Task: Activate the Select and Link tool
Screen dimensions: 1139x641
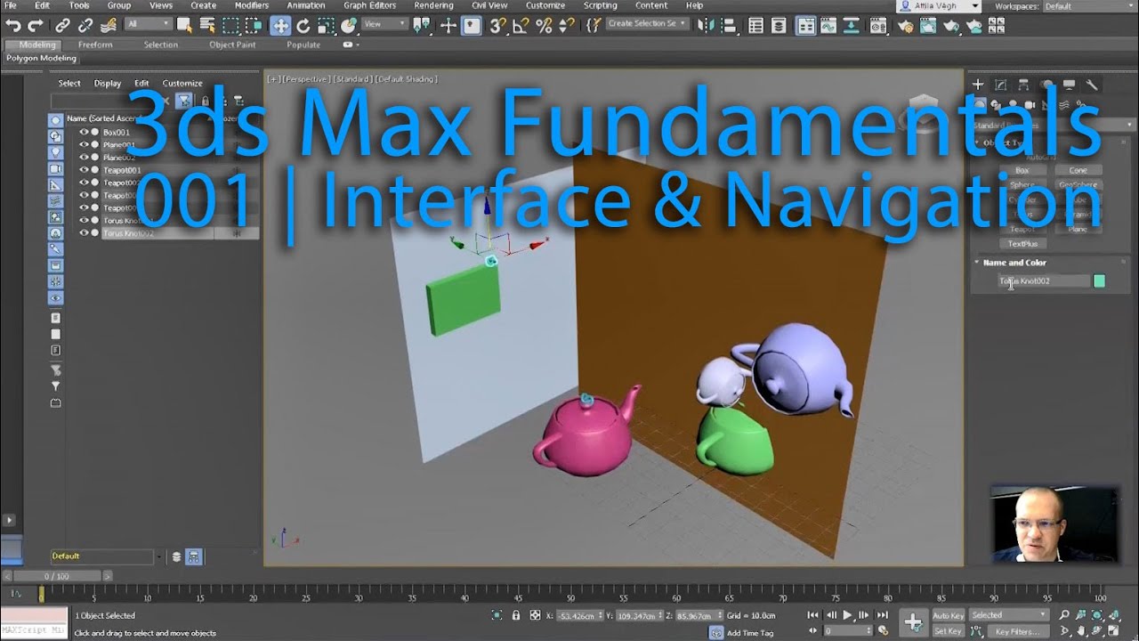Action: point(62,25)
